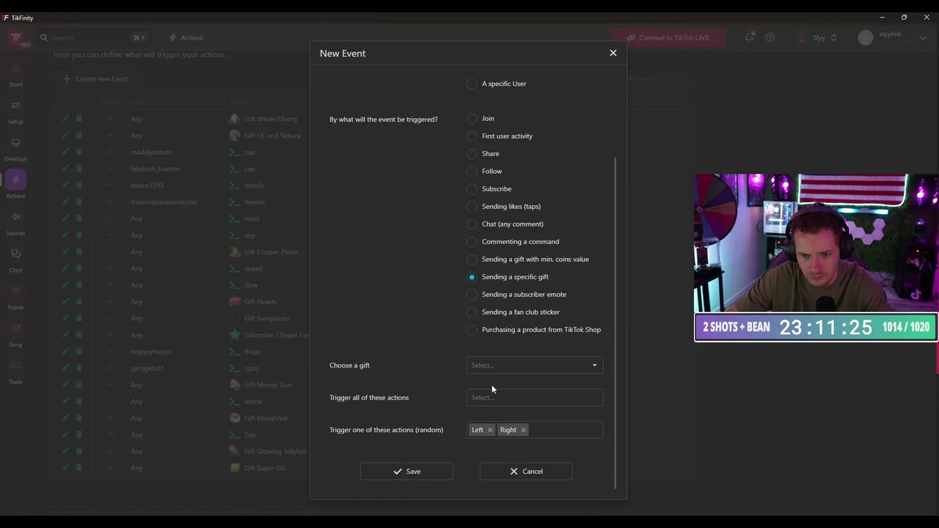Open the Start page in sidebar

click(x=15, y=75)
